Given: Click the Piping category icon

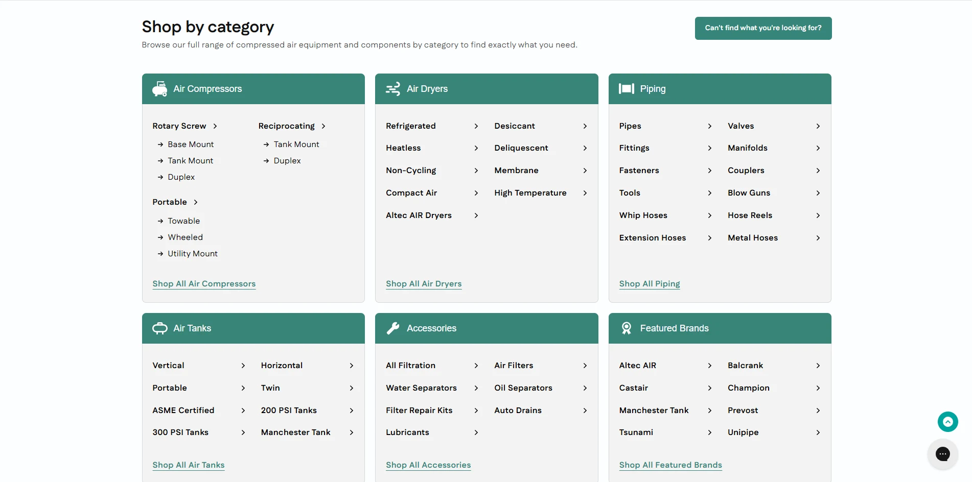Looking at the screenshot, I should tap(627, 89).
